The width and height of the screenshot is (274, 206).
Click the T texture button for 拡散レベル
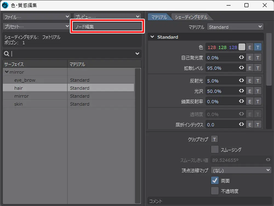258,68
